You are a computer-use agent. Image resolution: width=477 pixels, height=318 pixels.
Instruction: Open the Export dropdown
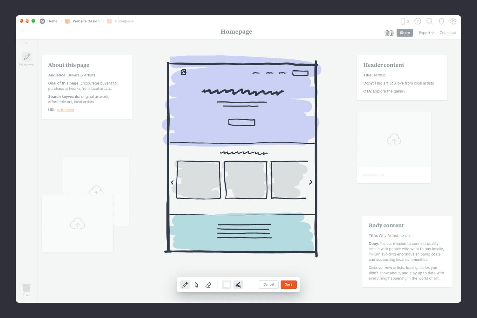[x=426, y=33]
